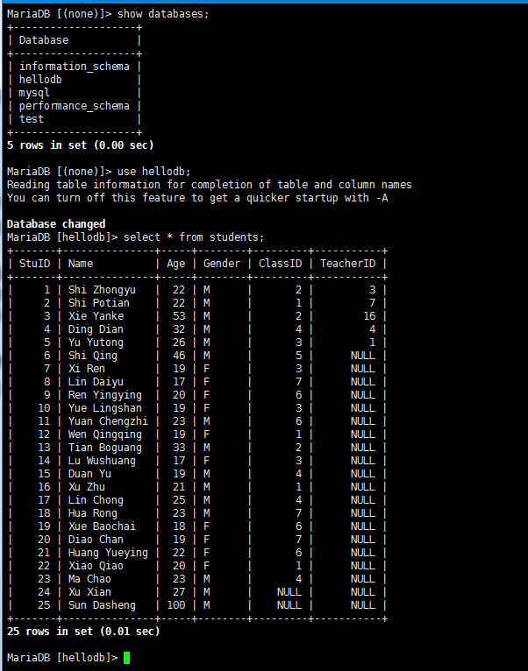Image resolution: width=528 pixels, height=671 pixels.
Task: Click the student name Shi Zhongyu
Action: (102, 290)
